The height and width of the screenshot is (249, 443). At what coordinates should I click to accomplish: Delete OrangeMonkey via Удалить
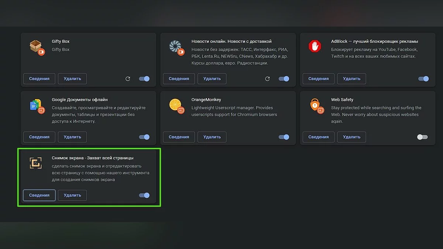tap(212, 137)
